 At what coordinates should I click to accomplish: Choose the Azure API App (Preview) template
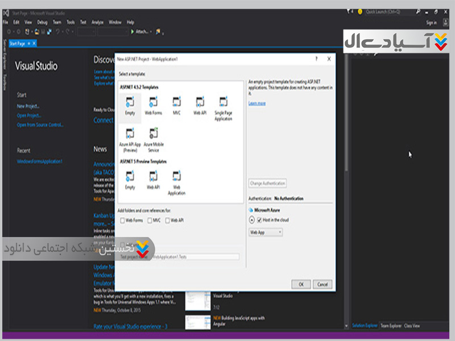coord(130,134)
